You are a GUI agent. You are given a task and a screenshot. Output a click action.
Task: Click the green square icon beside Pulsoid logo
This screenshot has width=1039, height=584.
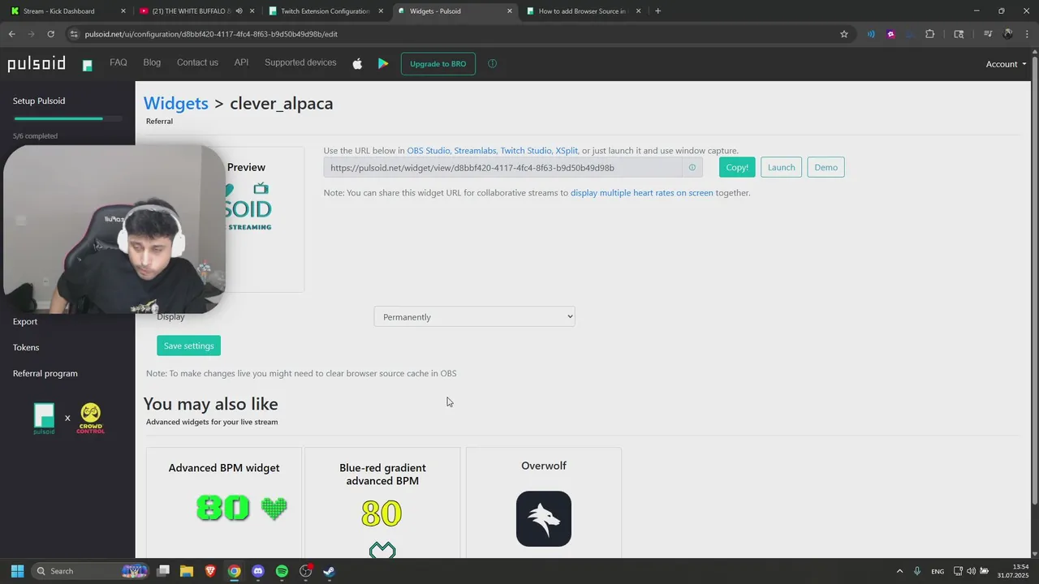[88, 65]
